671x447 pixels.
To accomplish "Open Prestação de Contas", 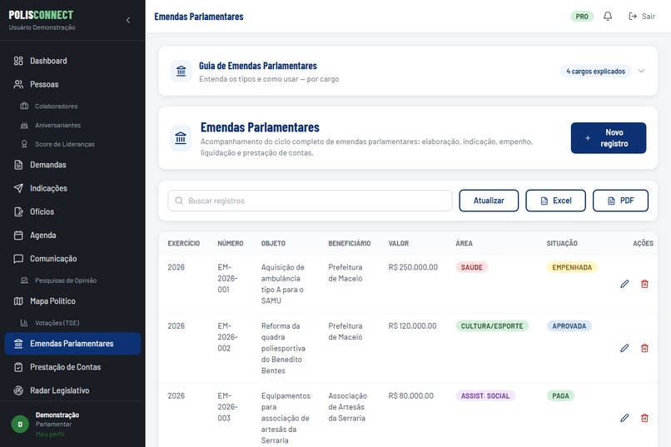I will click(x=72, y=367).
